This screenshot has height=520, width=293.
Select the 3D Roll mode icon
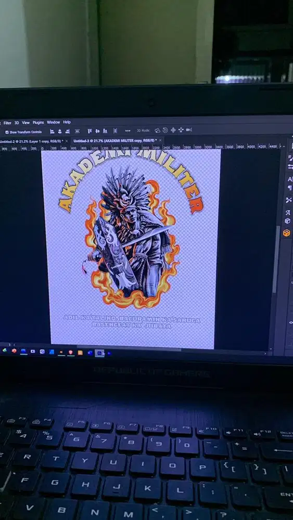tap(165, 130)
